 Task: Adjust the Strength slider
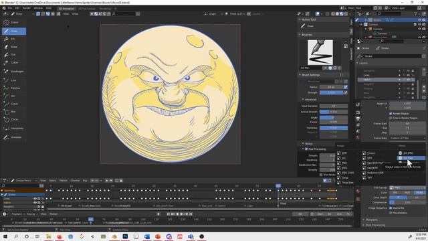click(x=332, y=92)
